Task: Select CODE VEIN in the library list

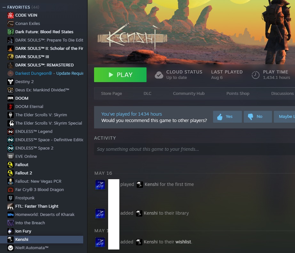Action: tap(42, 15)
